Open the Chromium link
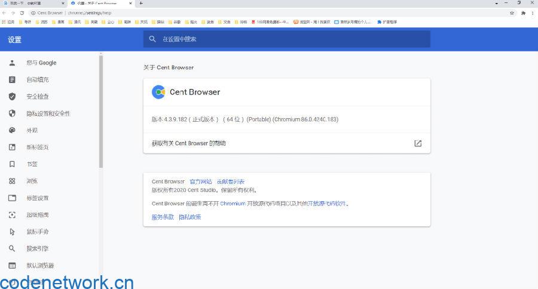This screenshot has height=289, width=538. (233, 204)
